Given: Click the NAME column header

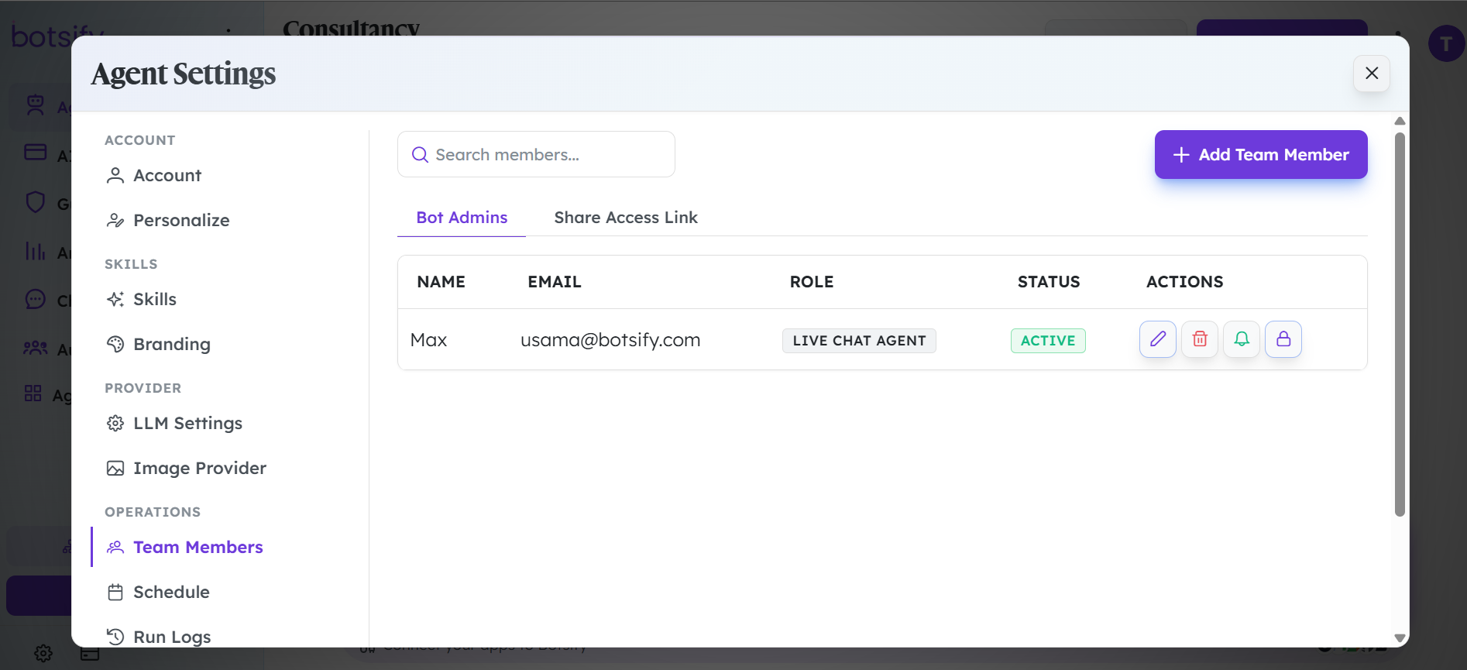Looking at the screenshot, I should click(x=441, y=282).
